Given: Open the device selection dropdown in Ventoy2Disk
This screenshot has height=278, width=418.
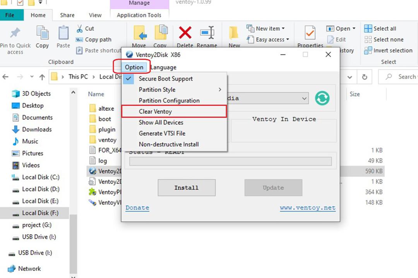Looking at the screenshot, I should pos(304,98).
